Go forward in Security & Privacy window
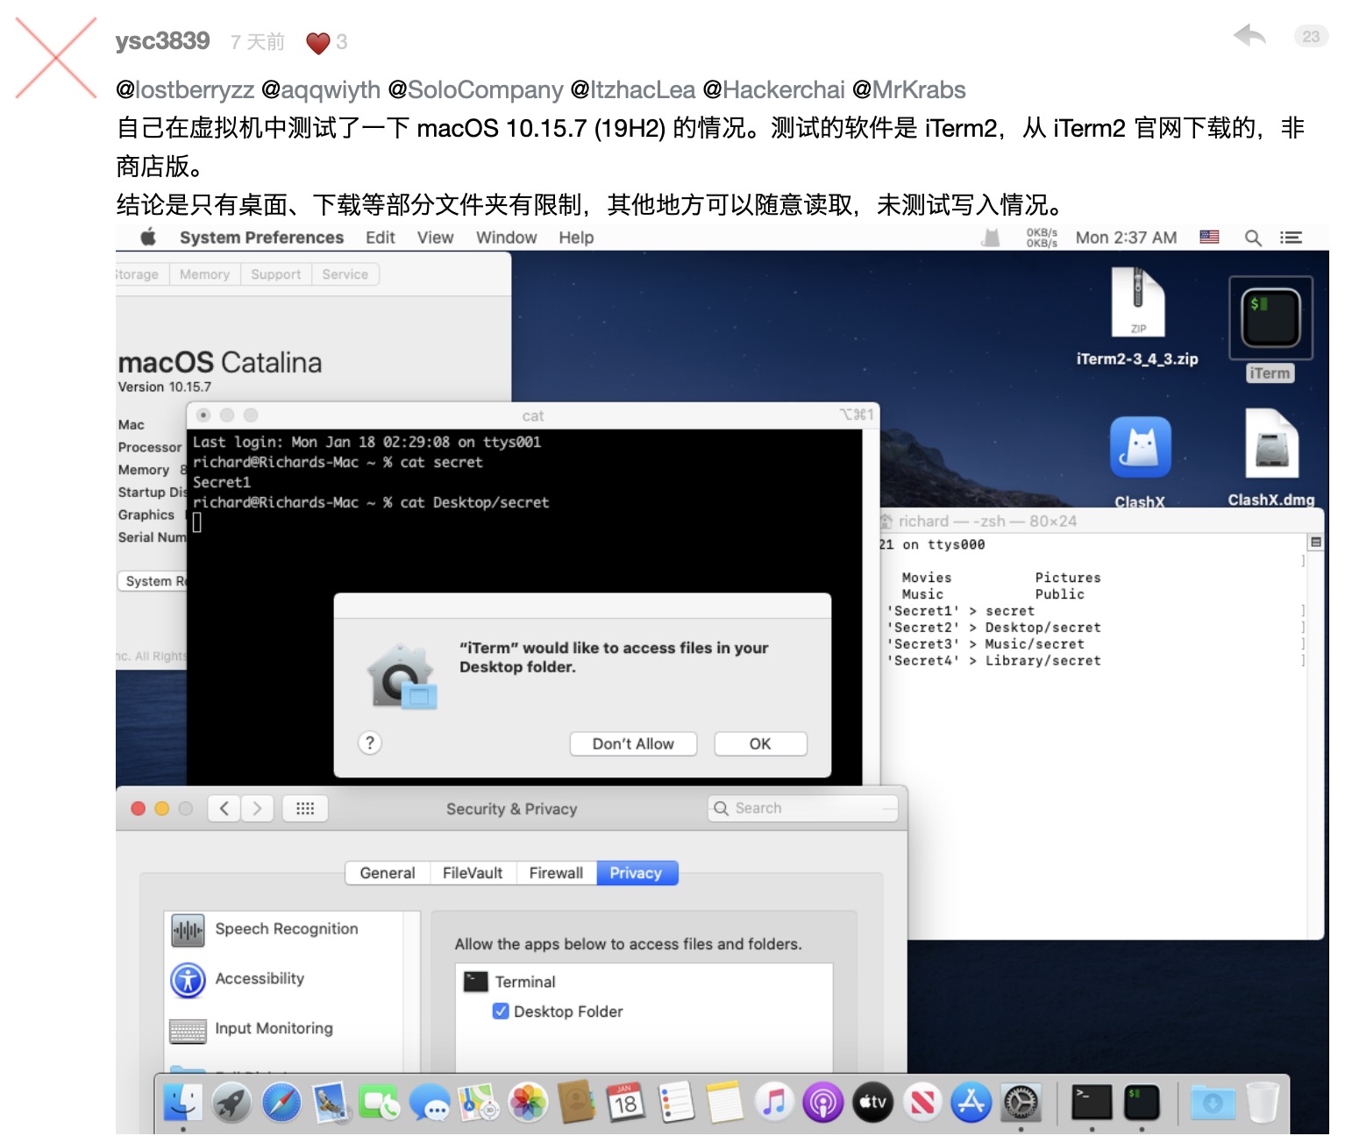This screenshot has height=1143, width=1345. pyautogui.click(x=257, y=808)
